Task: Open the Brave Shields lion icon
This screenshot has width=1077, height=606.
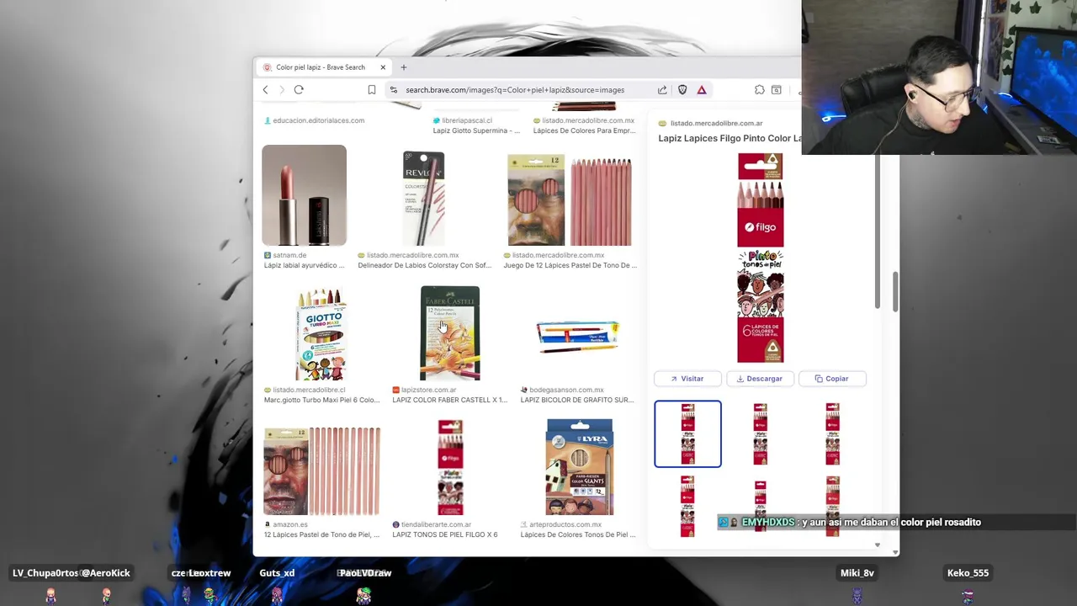Action: [682, 90]
